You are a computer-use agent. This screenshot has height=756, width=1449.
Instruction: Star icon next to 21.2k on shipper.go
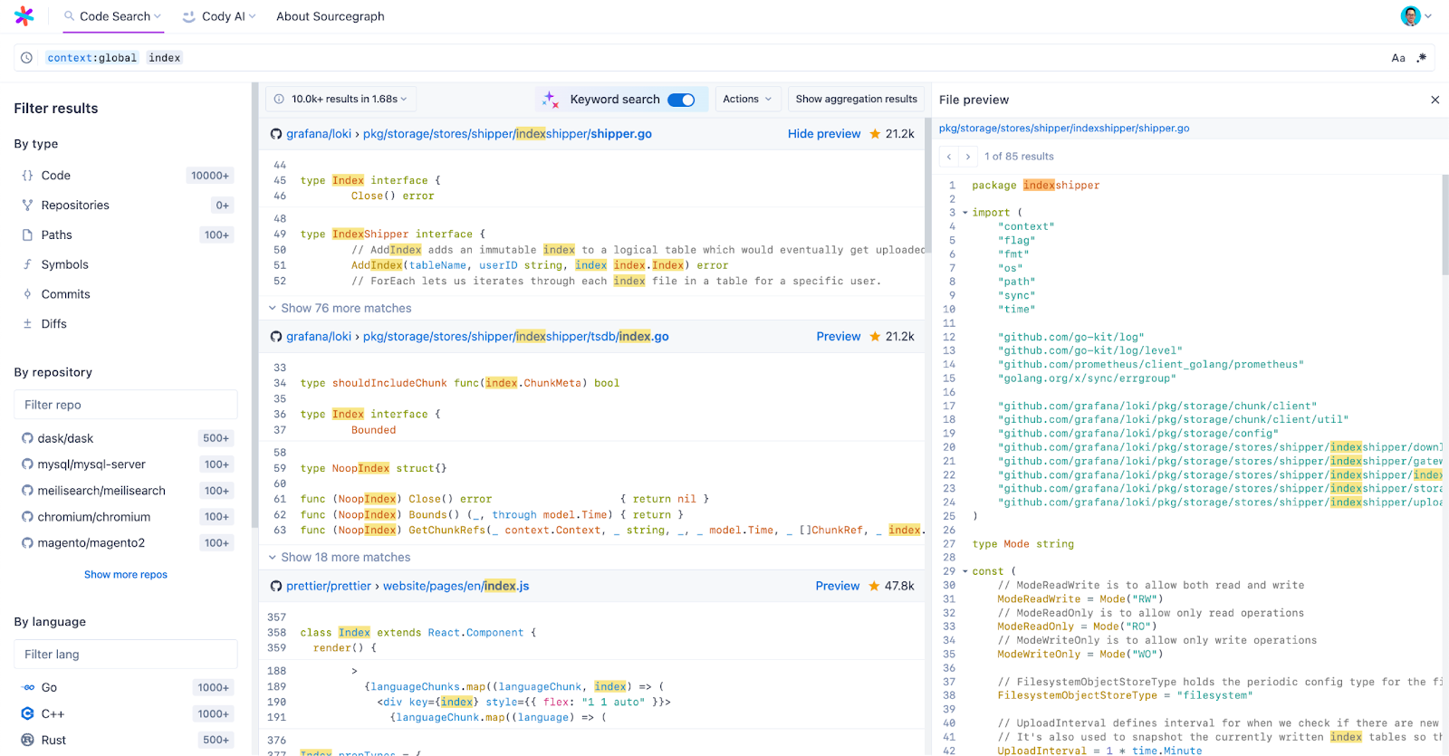tap(875, 134)
